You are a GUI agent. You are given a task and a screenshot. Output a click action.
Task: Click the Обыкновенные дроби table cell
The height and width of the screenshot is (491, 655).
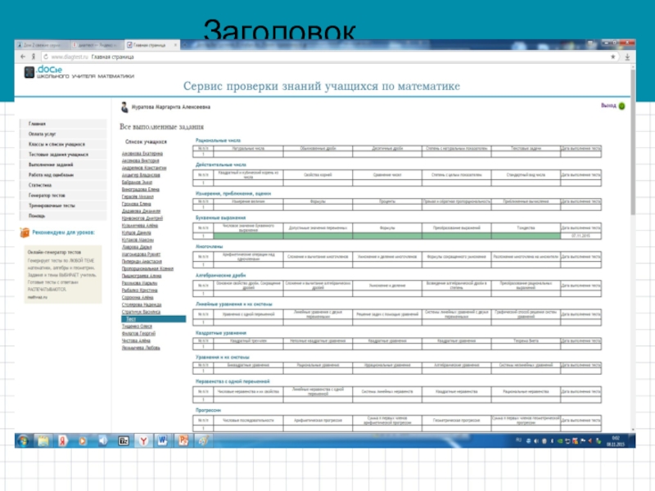click(x=318, y=149)
